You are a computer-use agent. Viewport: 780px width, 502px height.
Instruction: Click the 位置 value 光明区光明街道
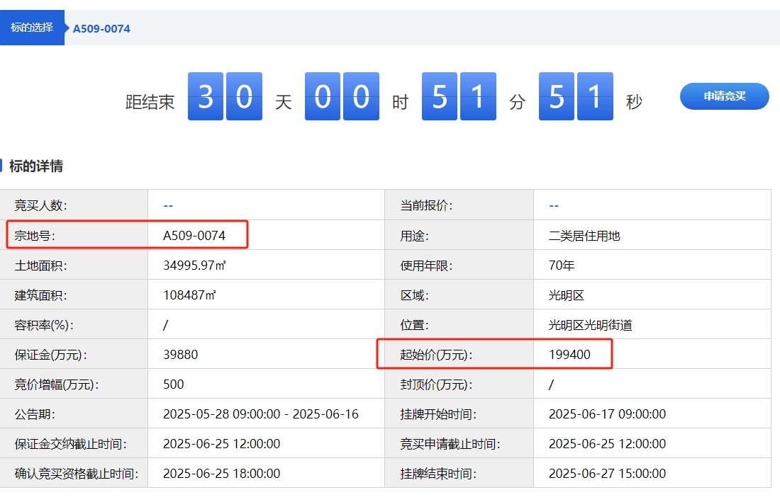(x=591, y=325)
